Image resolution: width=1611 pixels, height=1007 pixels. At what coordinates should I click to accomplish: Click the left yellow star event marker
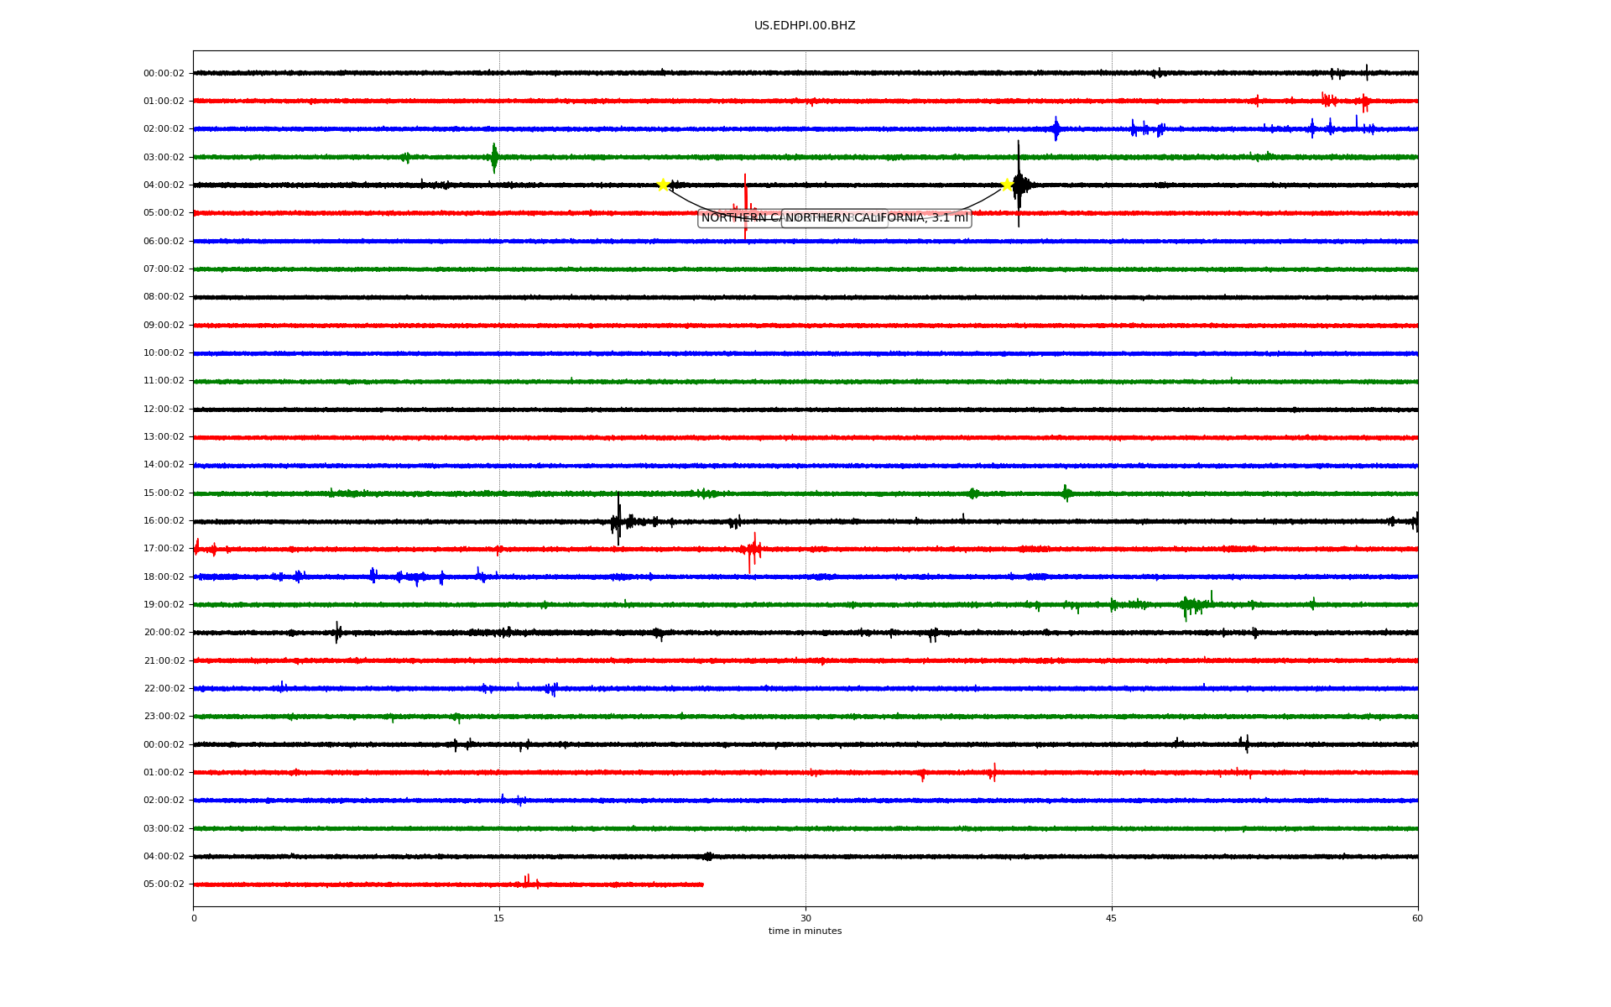coord(663,185)
